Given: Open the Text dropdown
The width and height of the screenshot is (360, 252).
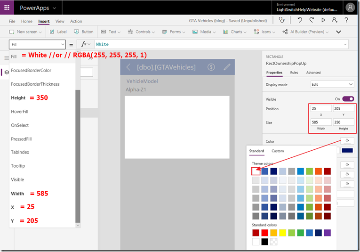Looking at the screenshot, I should point(111,32).
